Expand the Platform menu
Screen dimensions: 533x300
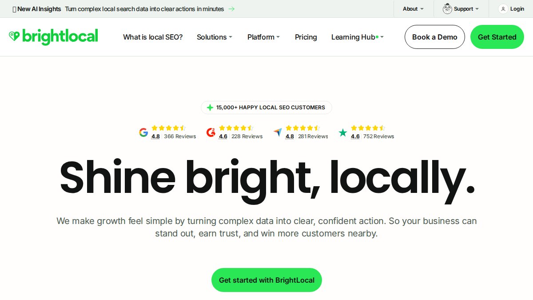pos(264,37)
